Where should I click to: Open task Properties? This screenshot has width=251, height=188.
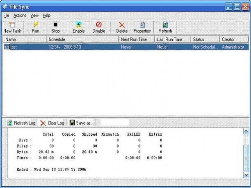[142, 27]
